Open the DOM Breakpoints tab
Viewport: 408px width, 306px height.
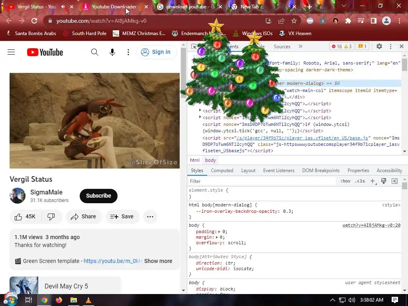[x=321, y=171]
